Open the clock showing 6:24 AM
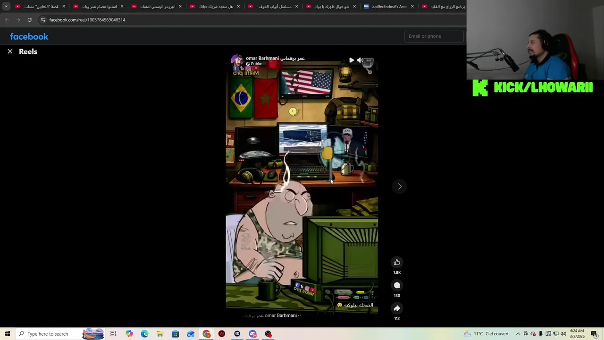604x340 pixels. click(577, 334)
